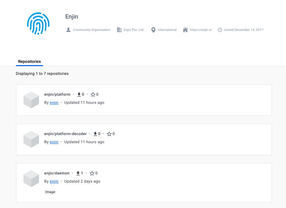Click the clock icon beside Joined December 19, 2017
The height and width of the screenshot is (208, 286).
(x=220, y=30)
